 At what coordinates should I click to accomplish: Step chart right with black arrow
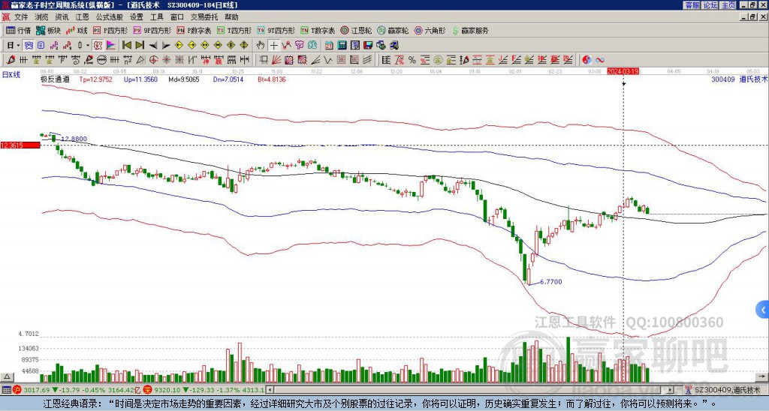pos(166,46)
